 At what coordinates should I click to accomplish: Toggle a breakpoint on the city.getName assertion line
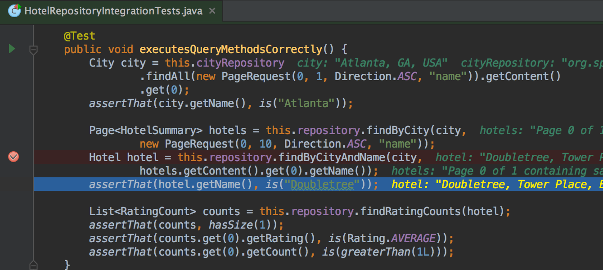click(13, 103)
